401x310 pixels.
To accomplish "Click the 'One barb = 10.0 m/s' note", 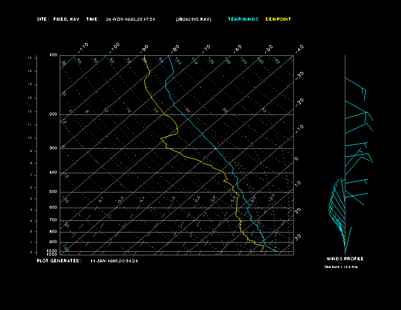I will (341, 266).
